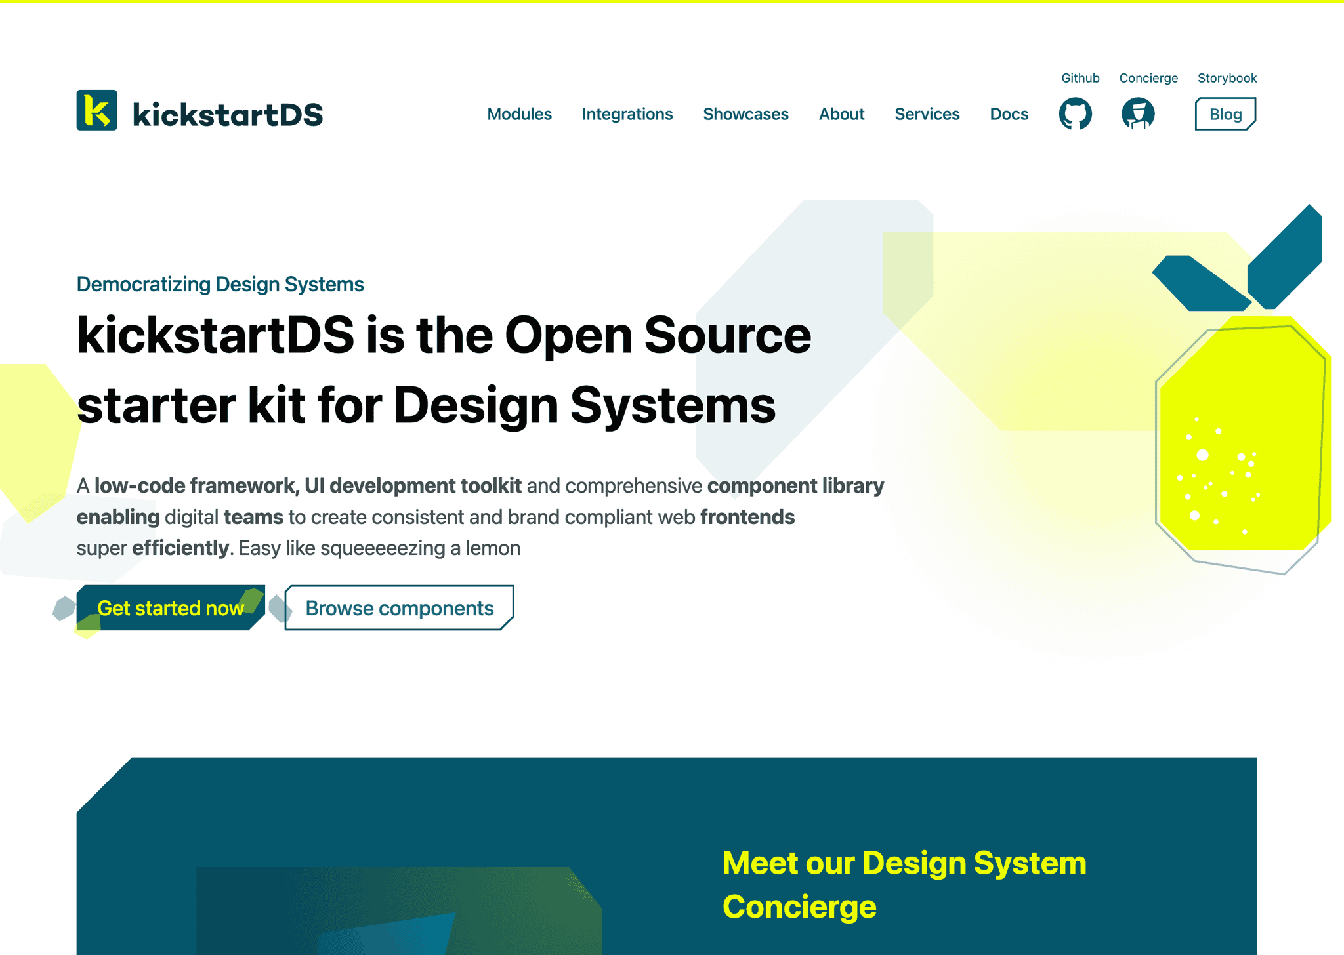Click Docs in the top navigation
This screenshot has height=955, width=1344.
[1009, 113]
